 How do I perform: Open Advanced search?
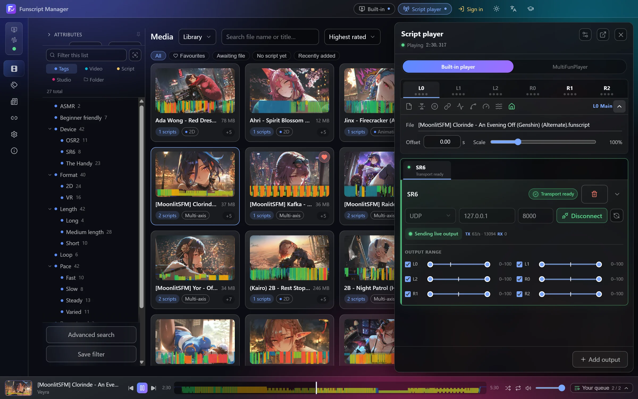point(91,335)
